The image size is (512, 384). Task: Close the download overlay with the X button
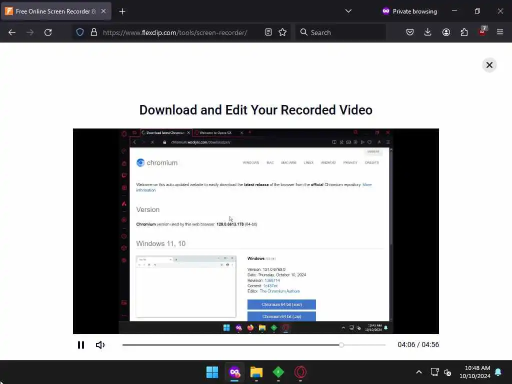[489, 65]
